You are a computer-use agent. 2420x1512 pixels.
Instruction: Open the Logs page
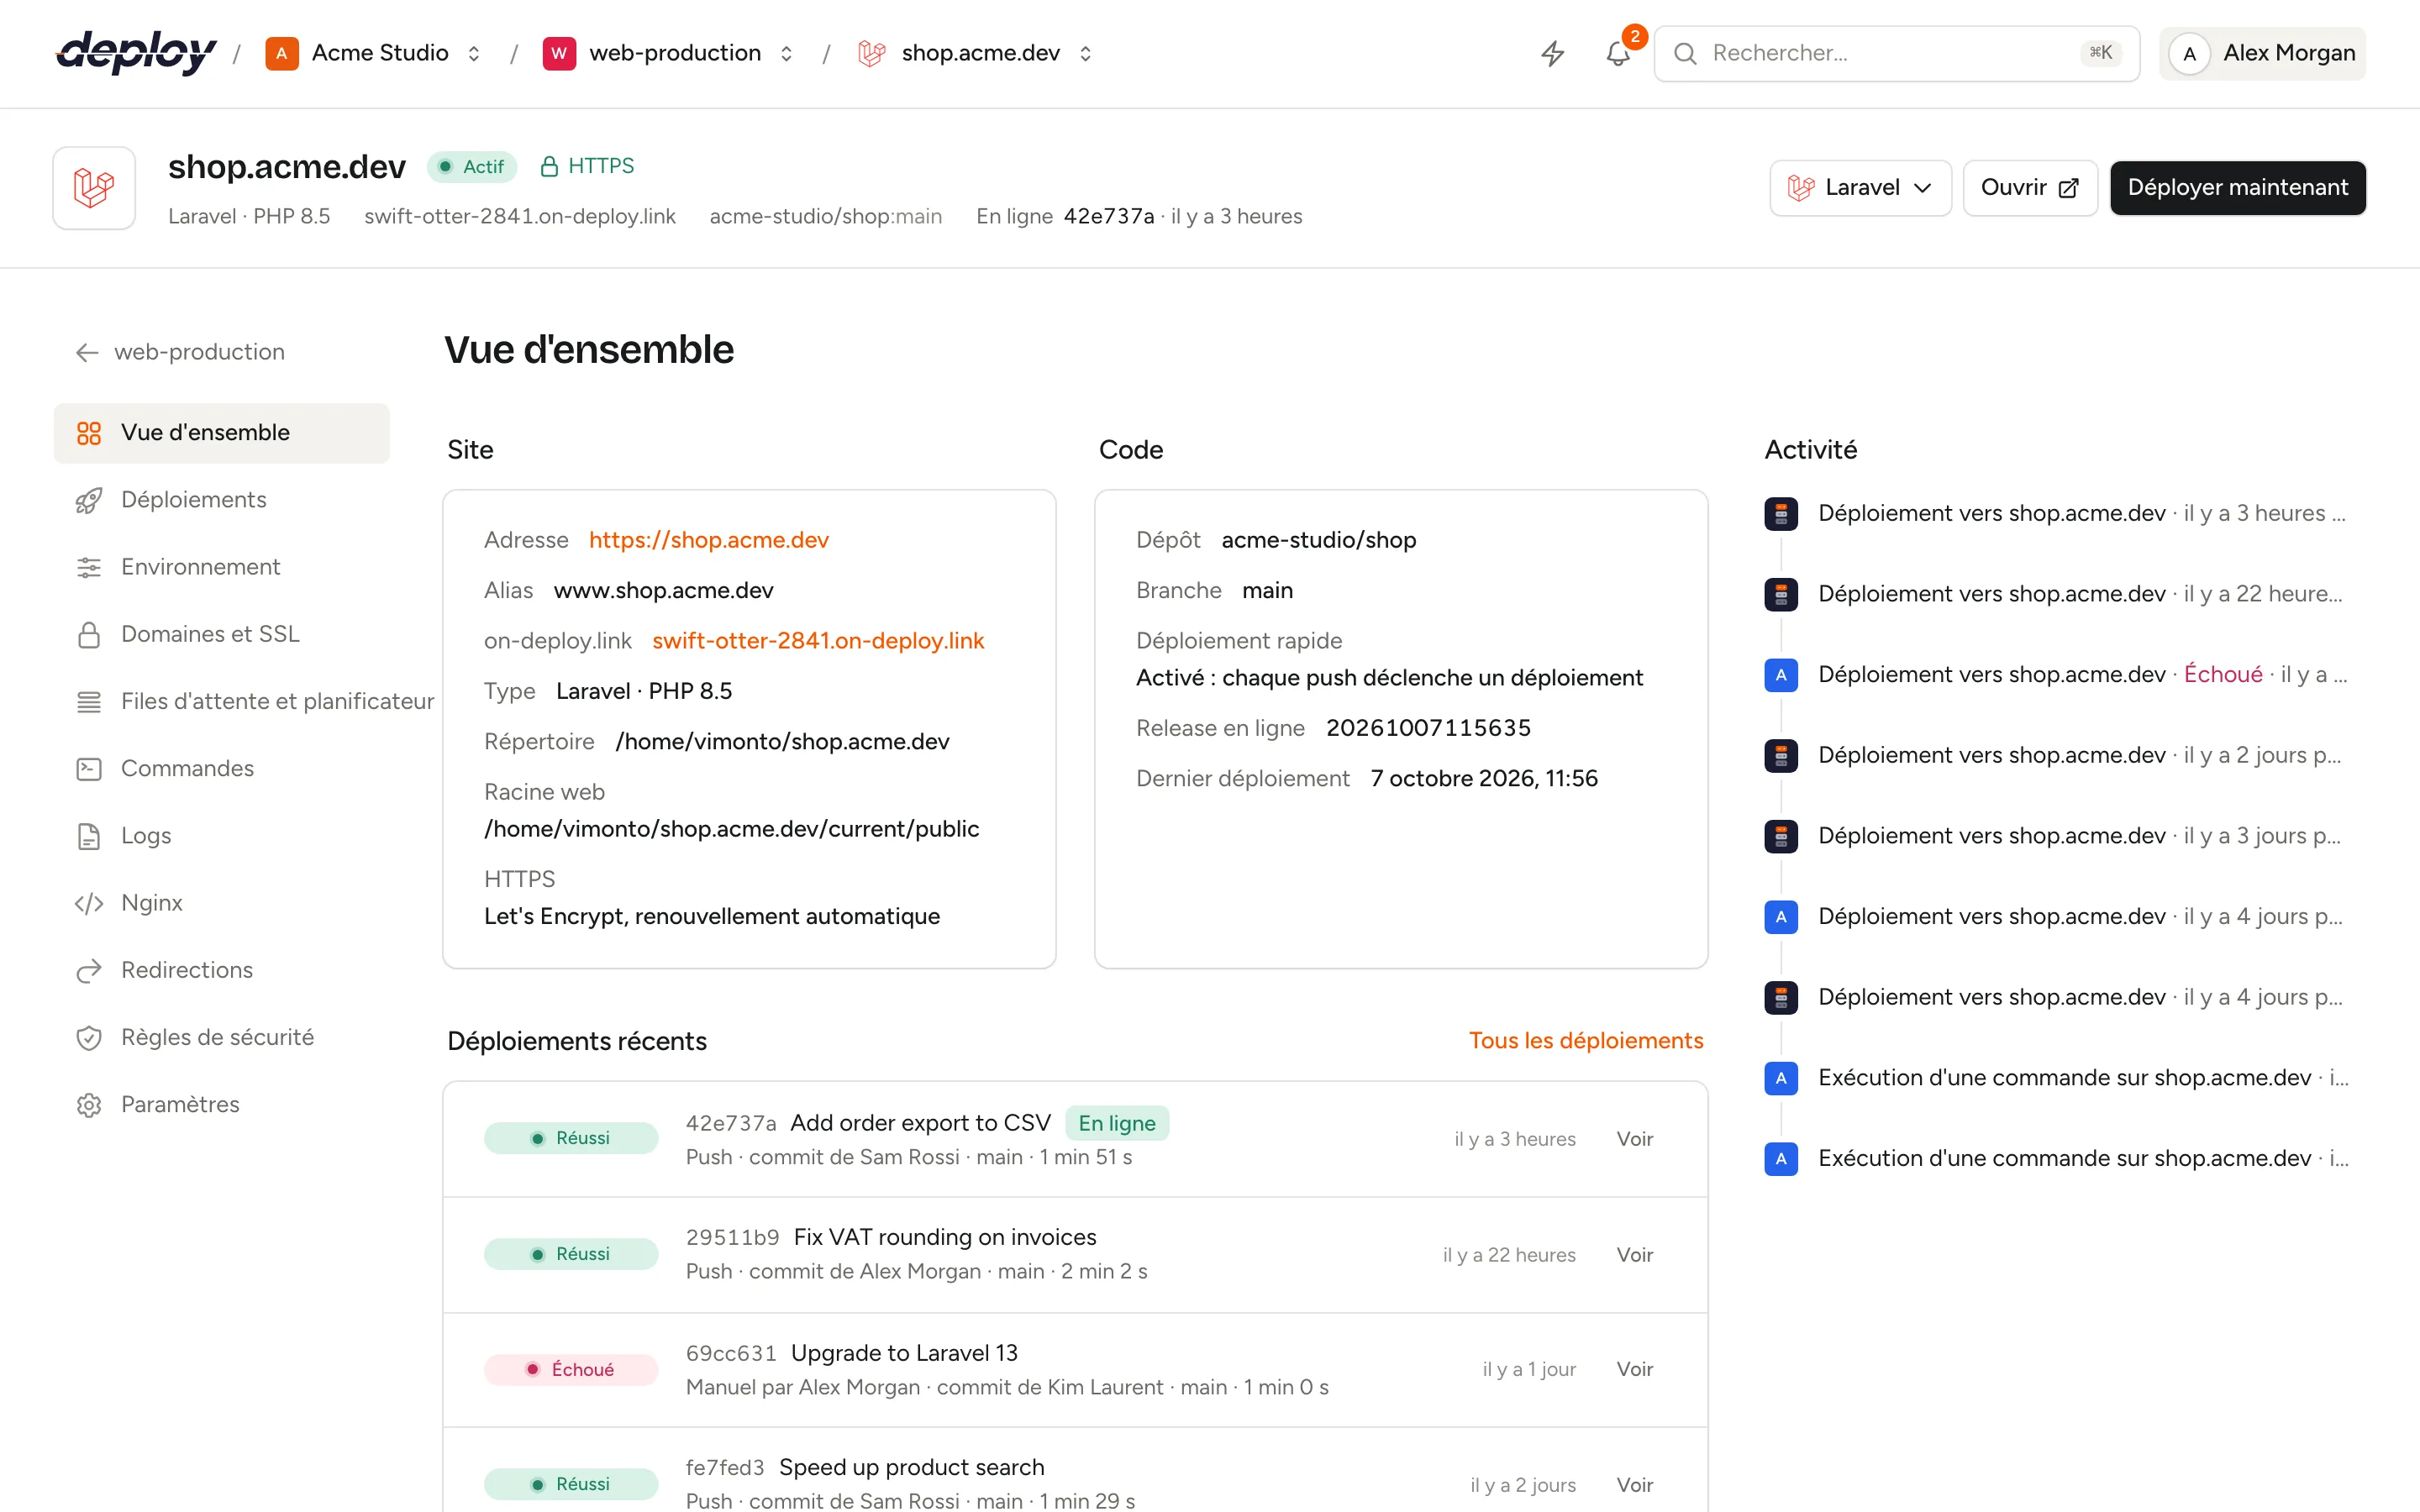(221, 835)
